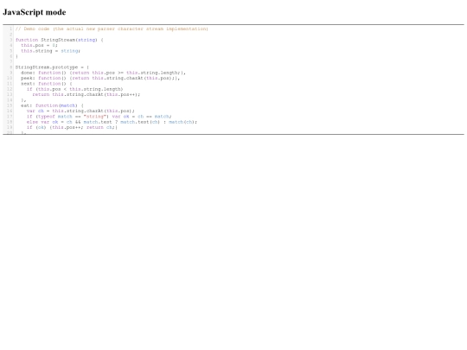
Task: Click the 'this.pos = 0;' line
Action: tap(39, 45)
